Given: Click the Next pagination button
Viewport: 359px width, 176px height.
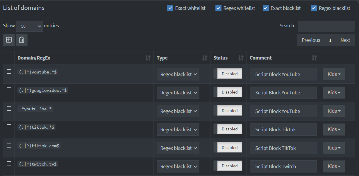Looking at the screenshot, I should click(345, 40).
